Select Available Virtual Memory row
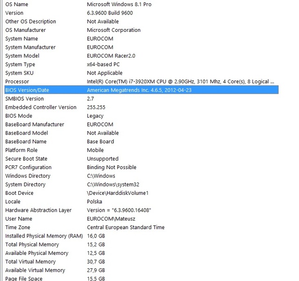The width and height of the screenshot is (299, 281). pos(142,270)
